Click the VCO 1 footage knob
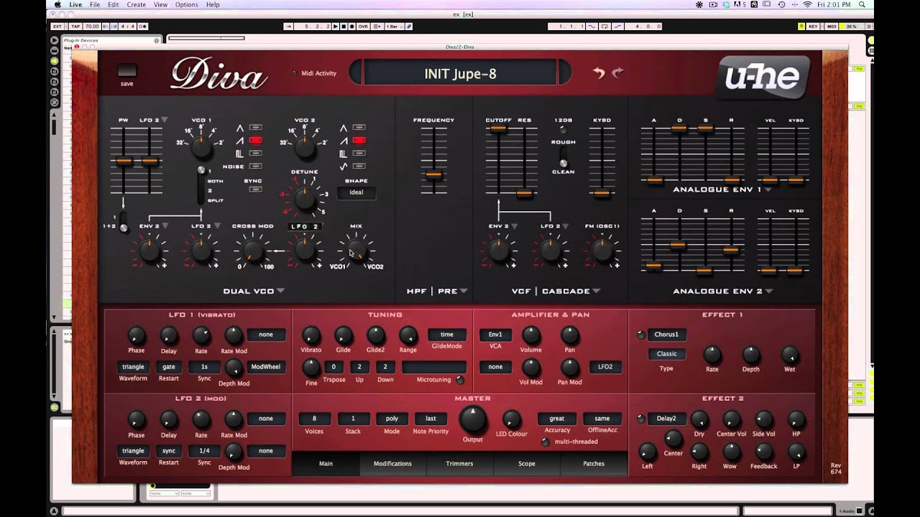Screen dimensions: 920x517 coord(201,148)
